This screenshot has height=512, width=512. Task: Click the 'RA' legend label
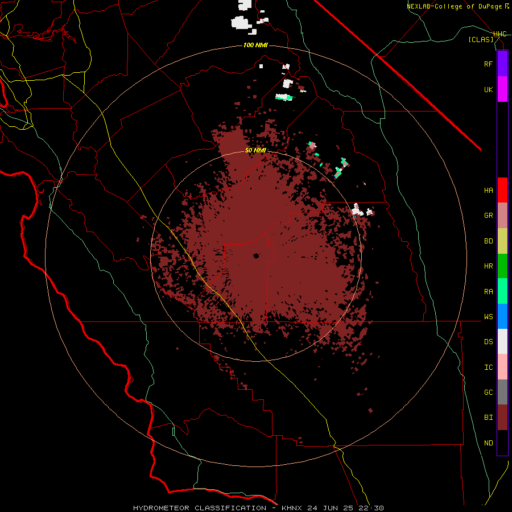pos(488,292)
